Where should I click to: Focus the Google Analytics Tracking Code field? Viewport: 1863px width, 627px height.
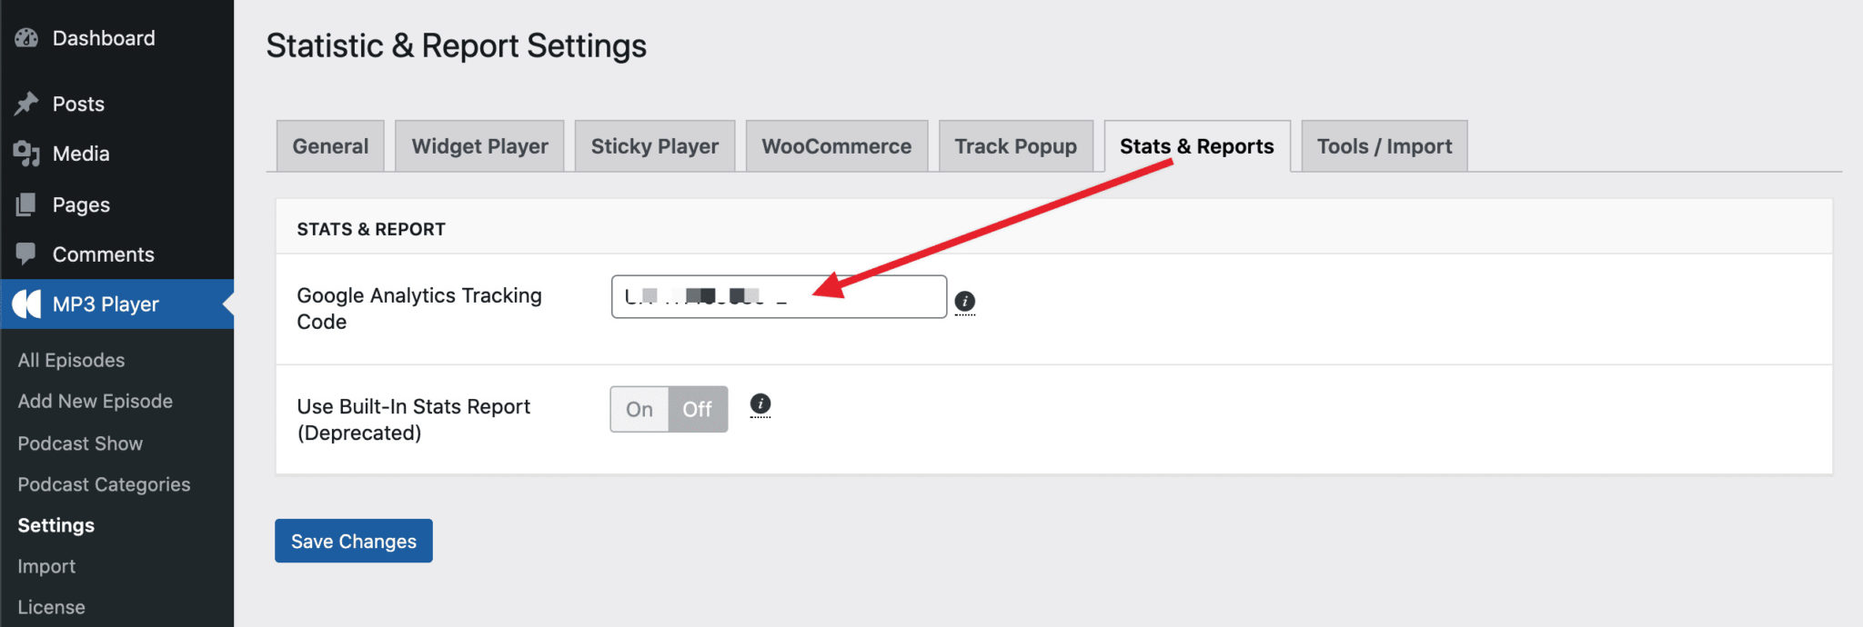(x=779, y=296)
